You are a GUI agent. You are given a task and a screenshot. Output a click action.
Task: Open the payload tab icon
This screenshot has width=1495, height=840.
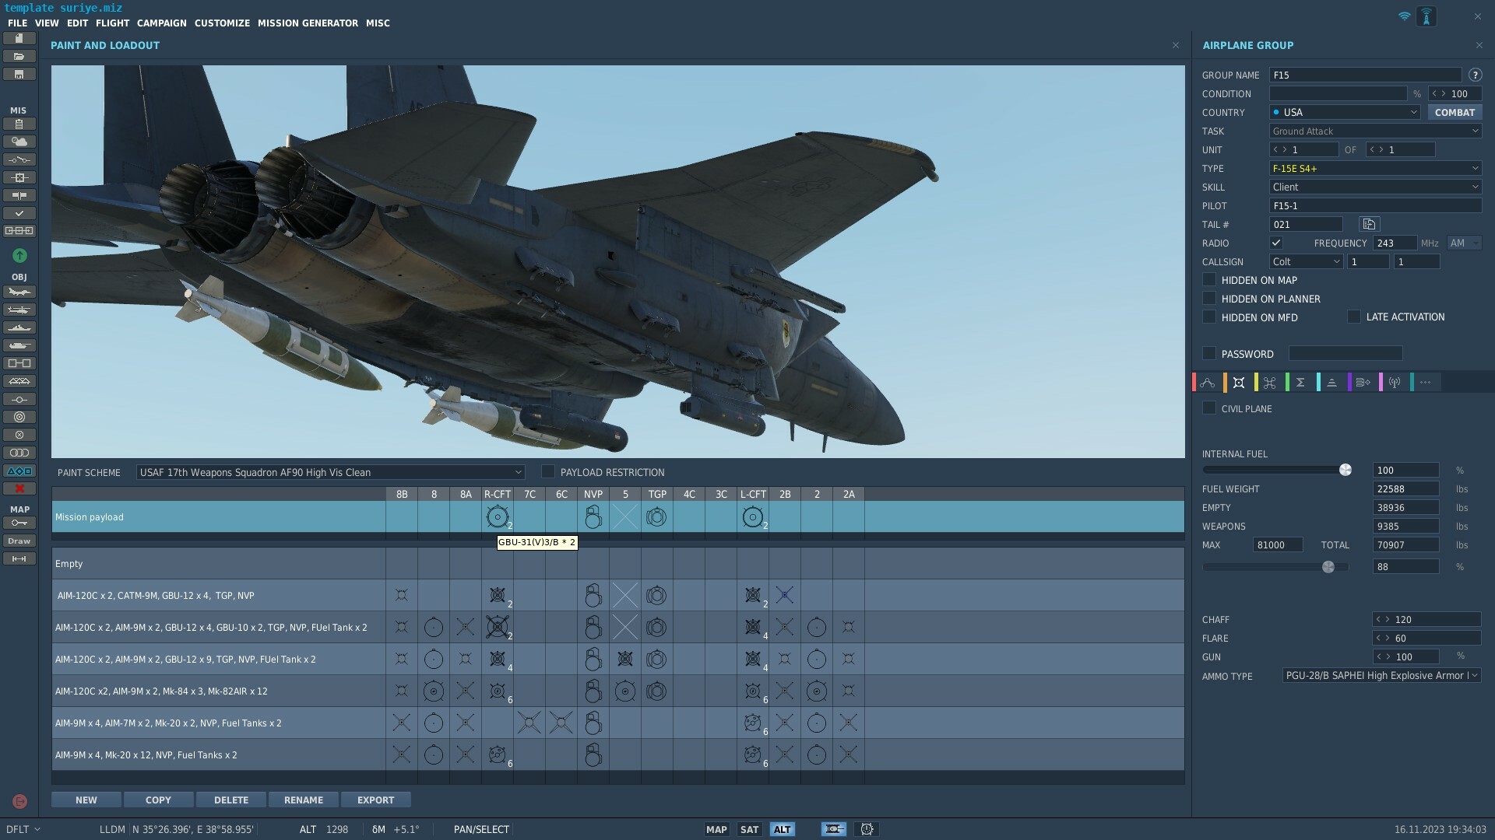pos(1239,383)
